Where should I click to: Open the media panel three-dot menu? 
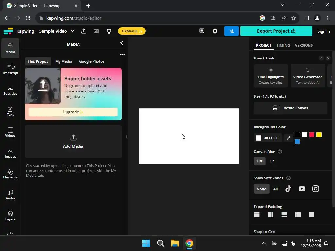point(122,55)
